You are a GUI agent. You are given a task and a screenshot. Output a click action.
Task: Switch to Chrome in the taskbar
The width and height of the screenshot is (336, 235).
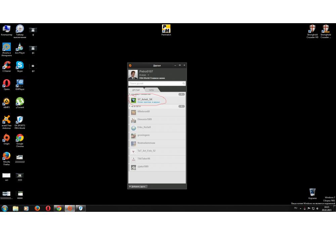[x=59, y=208]
